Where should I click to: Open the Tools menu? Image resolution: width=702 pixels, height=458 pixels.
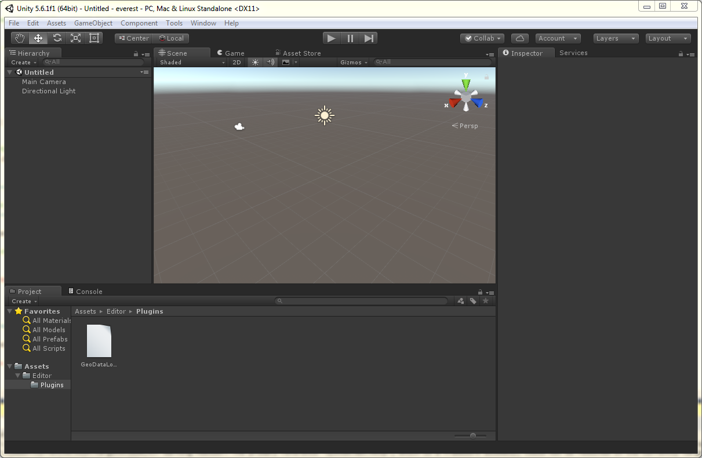point(174,23)
